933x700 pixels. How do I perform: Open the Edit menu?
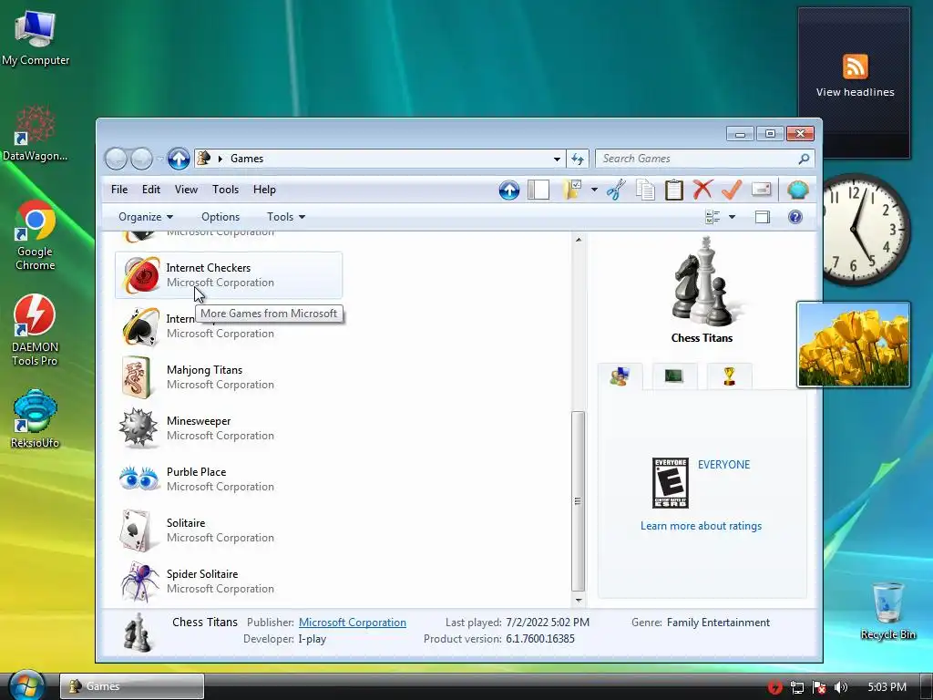151,190
